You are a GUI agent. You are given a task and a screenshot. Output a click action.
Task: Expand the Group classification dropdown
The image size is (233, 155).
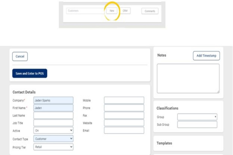pyautogui.click(x=197, y=117)
